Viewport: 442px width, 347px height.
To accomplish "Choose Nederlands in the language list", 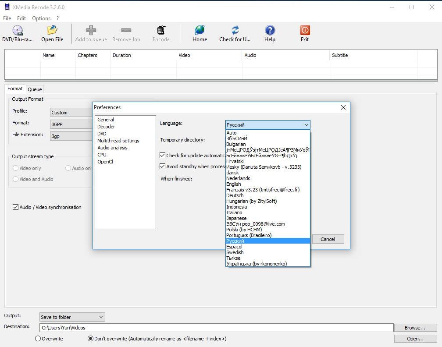I will pos(268,178).
